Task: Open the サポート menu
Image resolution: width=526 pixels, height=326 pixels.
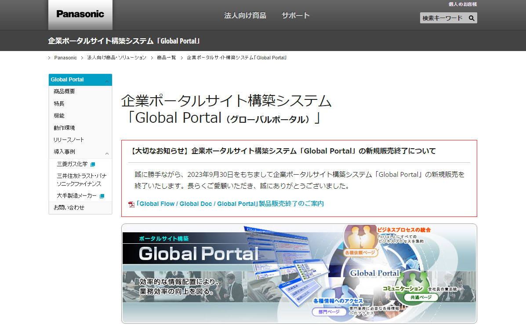Action: 295,15
